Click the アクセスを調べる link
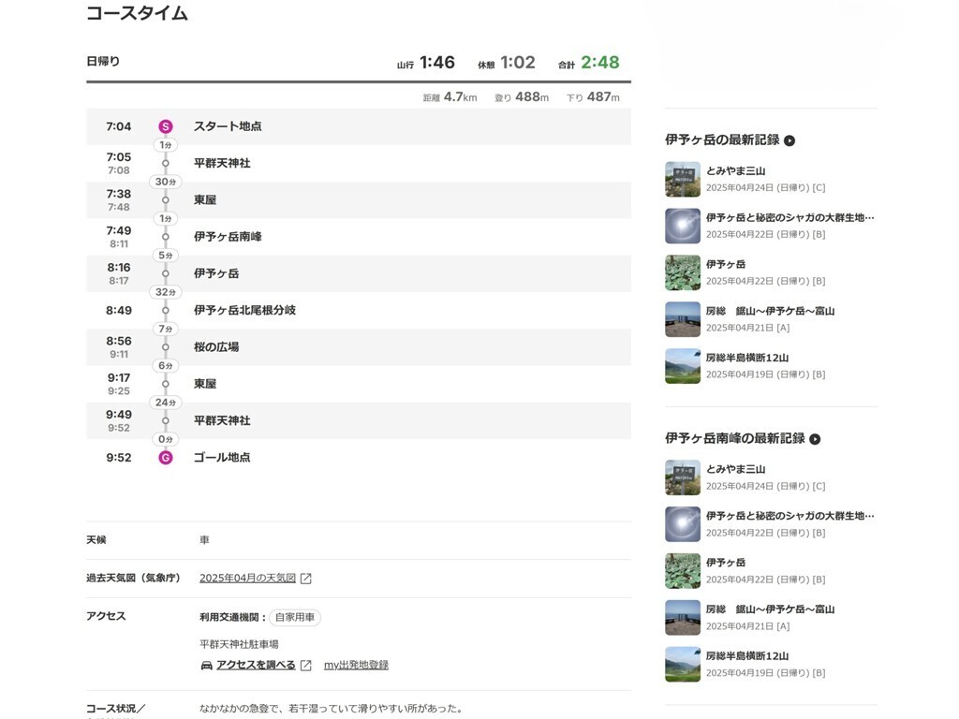 [x=256, y=665]
